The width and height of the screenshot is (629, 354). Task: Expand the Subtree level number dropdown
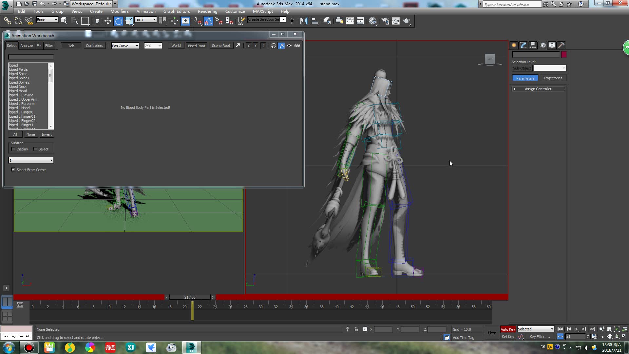(x=51, y=160)
